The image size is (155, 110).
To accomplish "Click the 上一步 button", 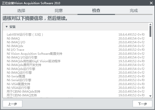I will [12, 104].
